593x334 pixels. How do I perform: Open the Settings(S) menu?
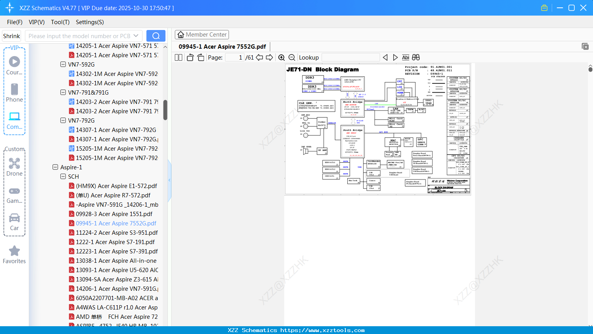click(90, 22)
